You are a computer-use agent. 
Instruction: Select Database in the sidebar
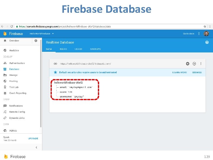[14, 69]
